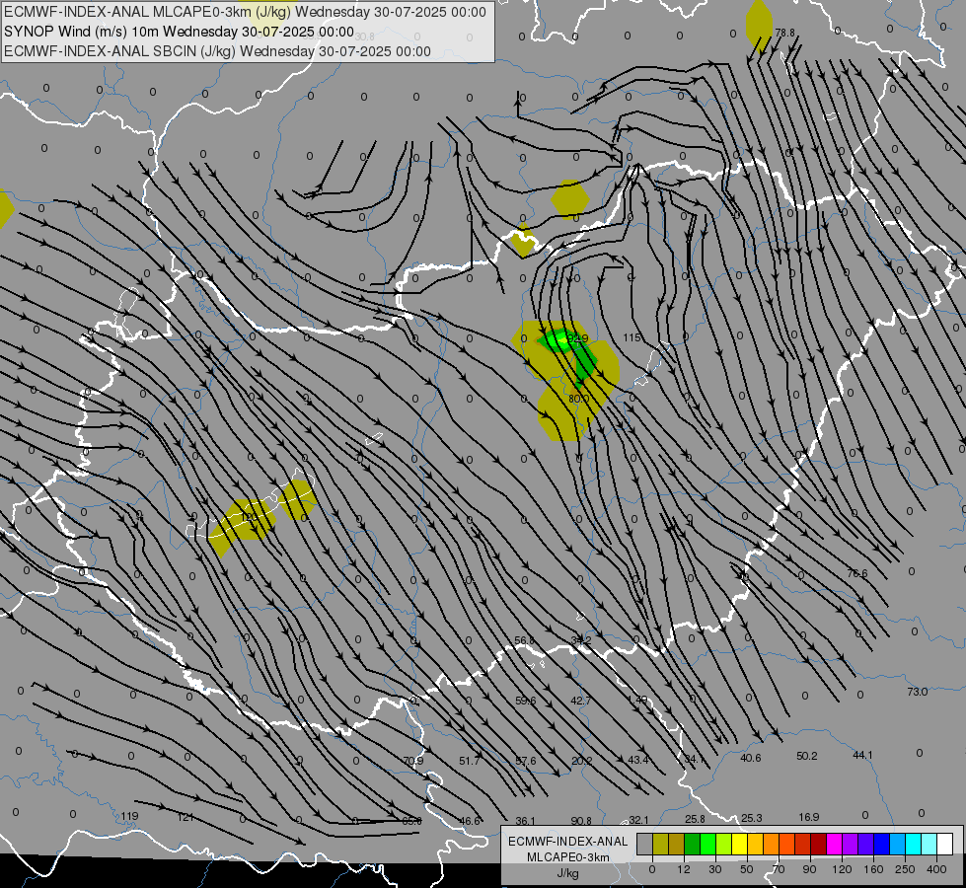This screenshot has height=888, width=966.
Task: Select the SYNOP Wind header line
Action: coord(179,32)
